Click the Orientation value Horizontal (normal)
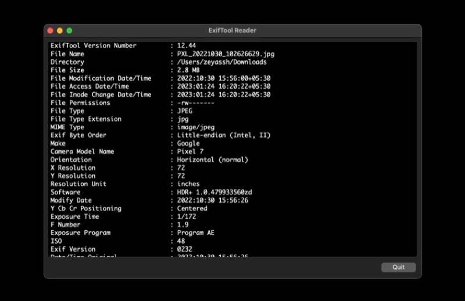 (x=213, y=160)
